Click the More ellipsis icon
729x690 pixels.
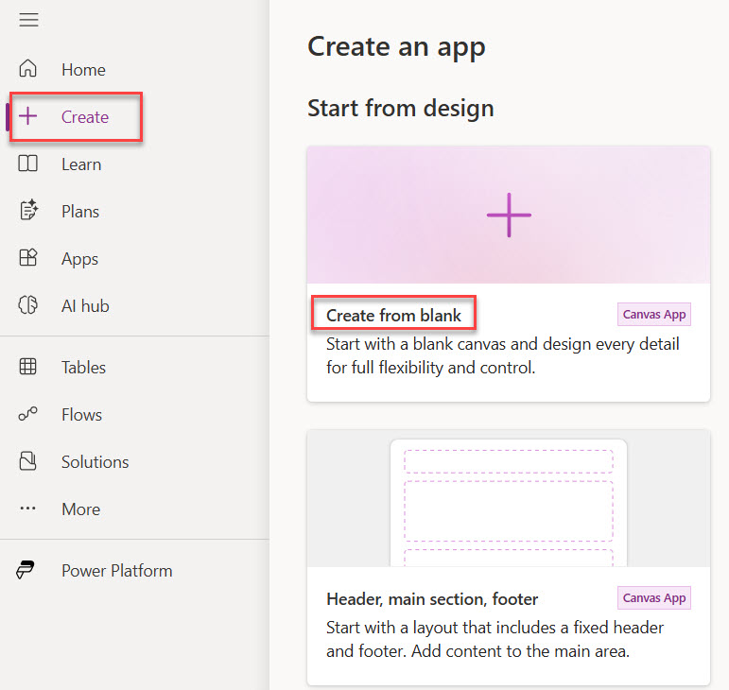click(28, 509)
